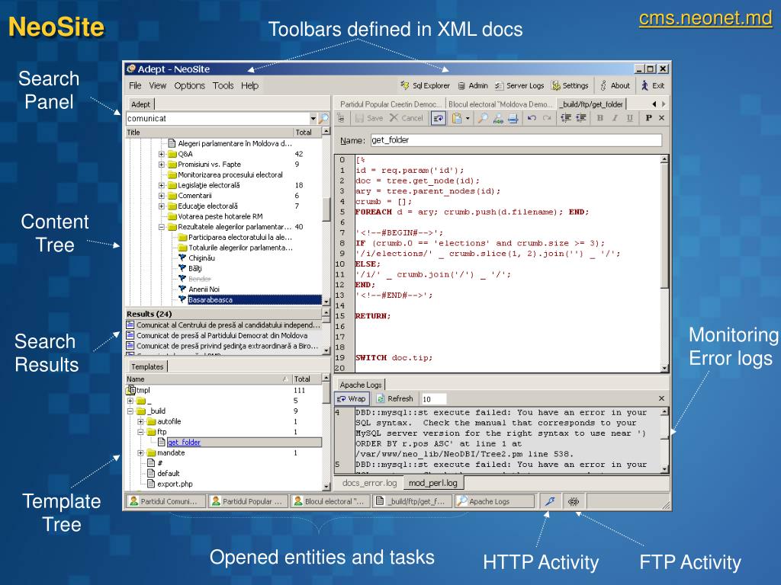Open the paste dropdown arrow
Viewport: 781px width, 585px height.
(468, 118)
